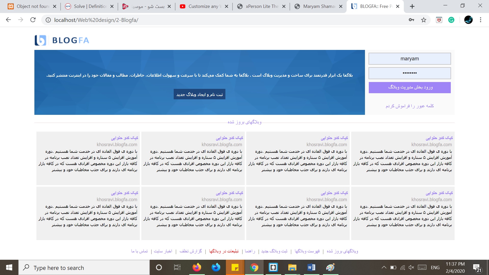Viewport: 489px width, 275px height.
Task: Click the username field containing maryam
Action: click(410, 59)
